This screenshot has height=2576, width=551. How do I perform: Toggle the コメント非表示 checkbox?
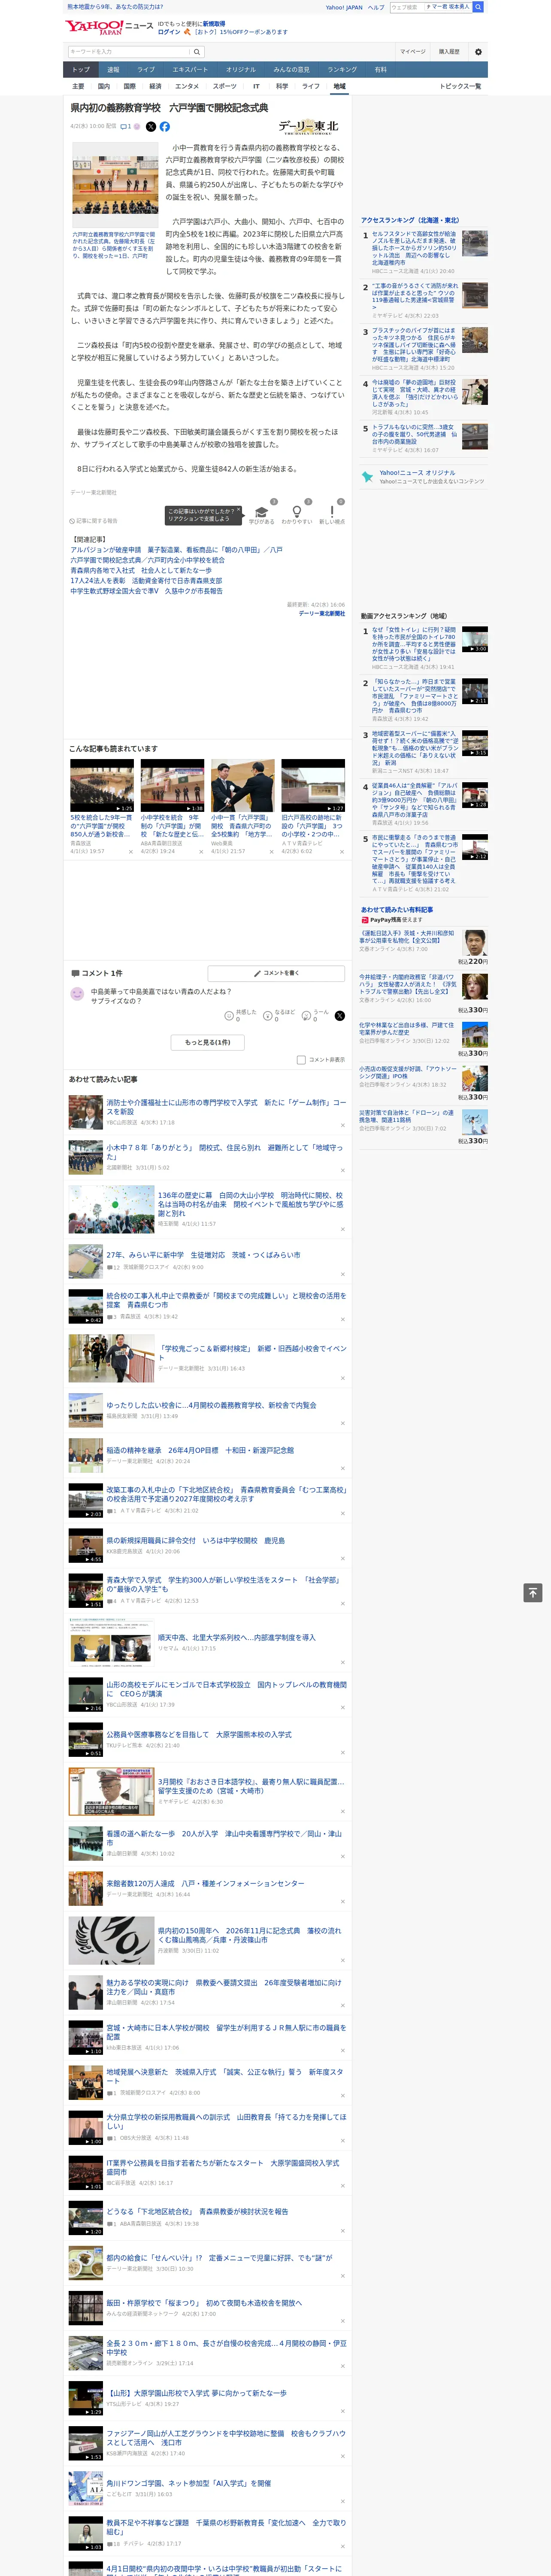[x=301, y=1060]
